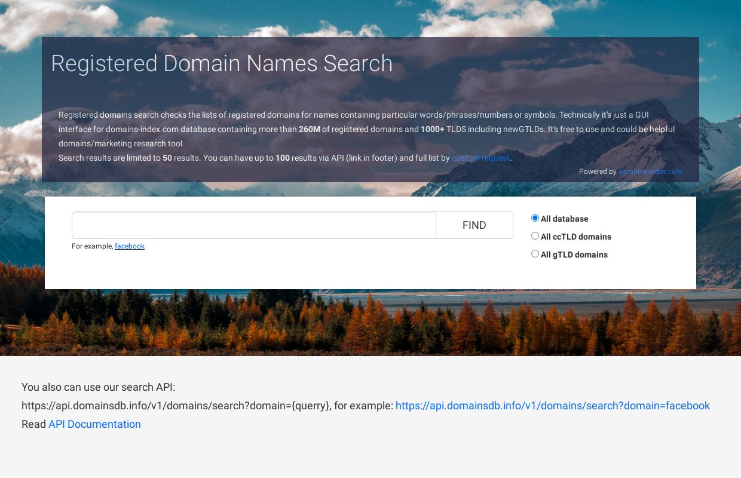Follow the custom request link

[480, 158]
